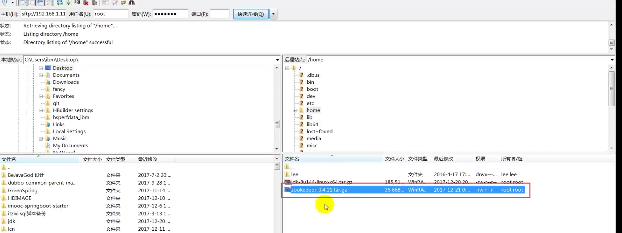Select hsperfdata_ibm in local tree
The image size is (622, 233).
pyautogui.click(x=71, y=117)
